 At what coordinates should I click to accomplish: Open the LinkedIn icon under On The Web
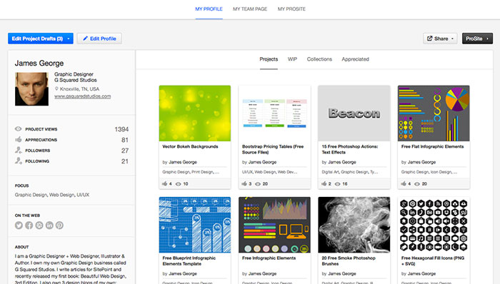coord(49,225)
